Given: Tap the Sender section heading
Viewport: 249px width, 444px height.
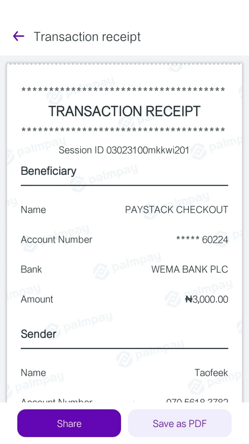Looking at the screenshot, I should coord(39,334).
